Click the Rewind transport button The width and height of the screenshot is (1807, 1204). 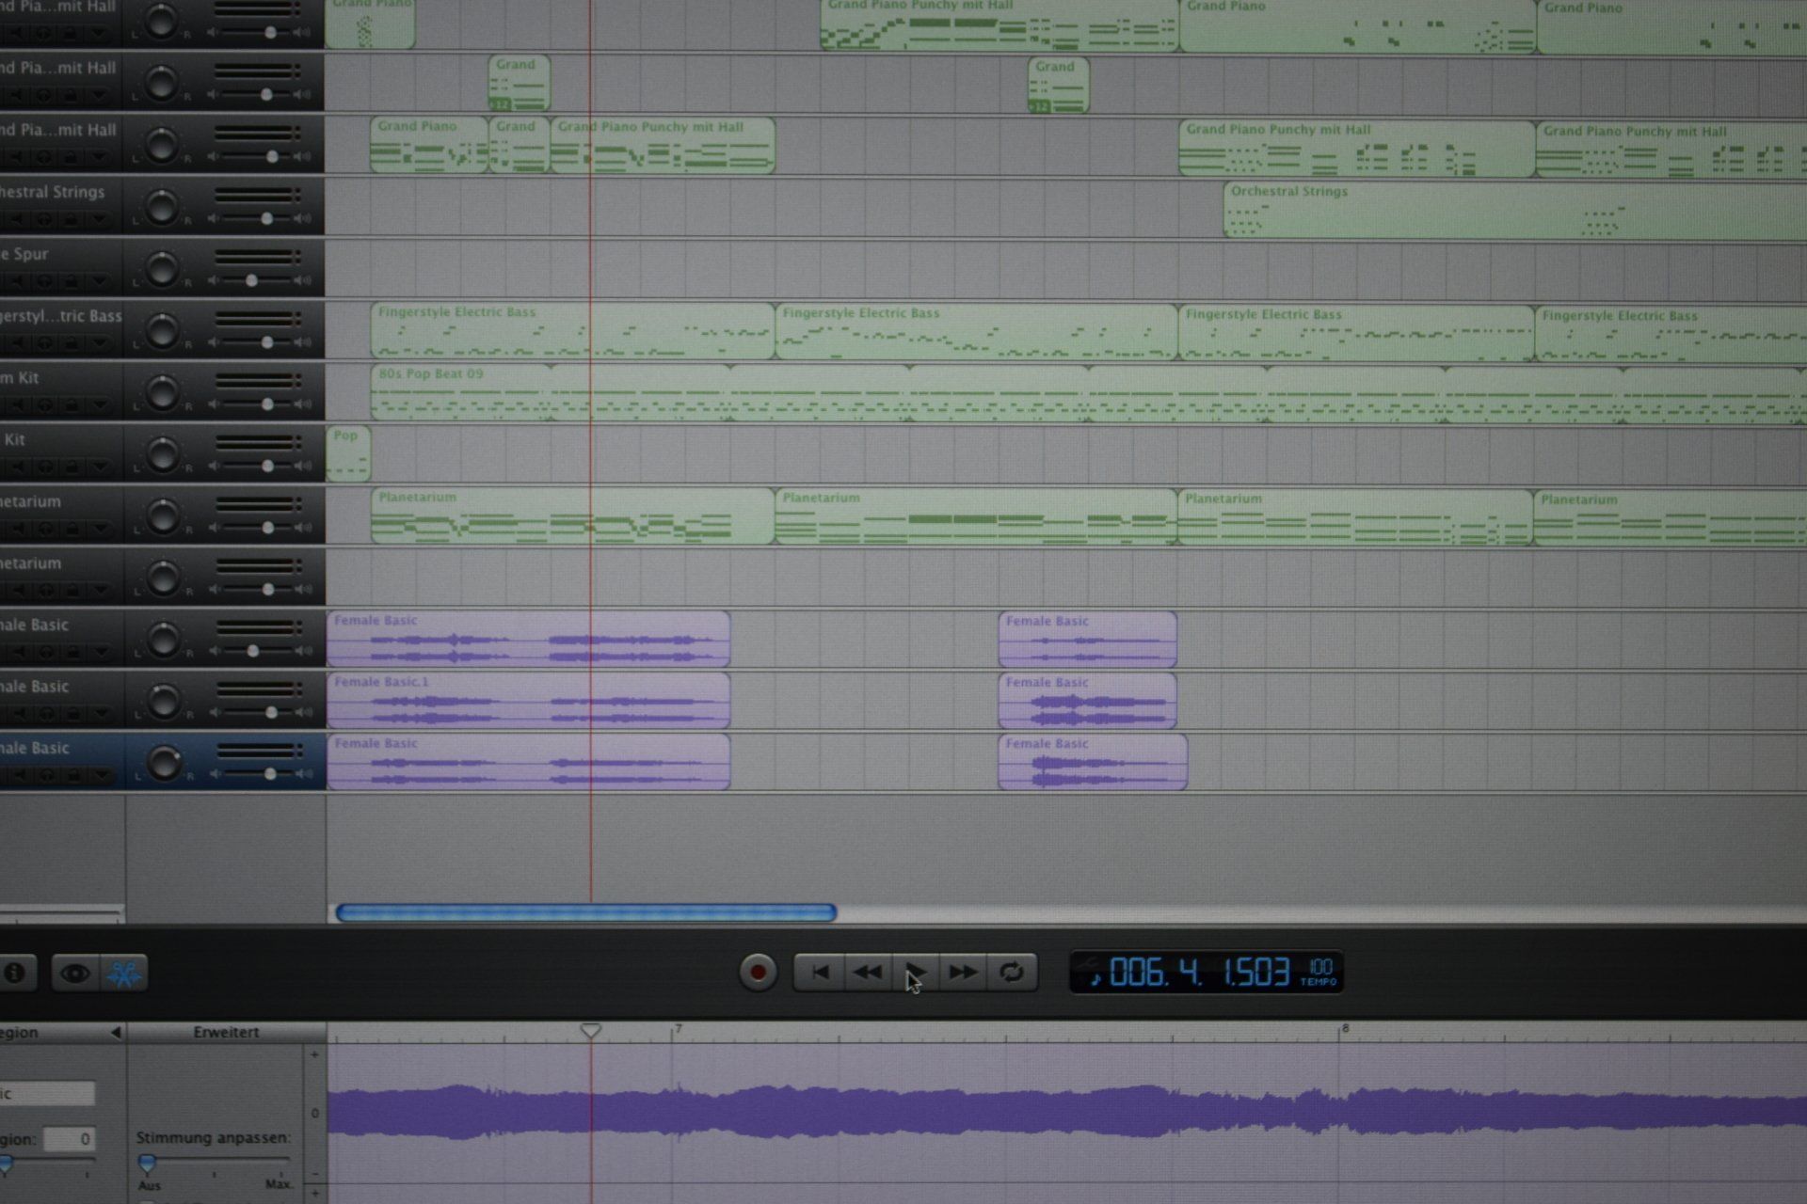(x=868, y=972)
